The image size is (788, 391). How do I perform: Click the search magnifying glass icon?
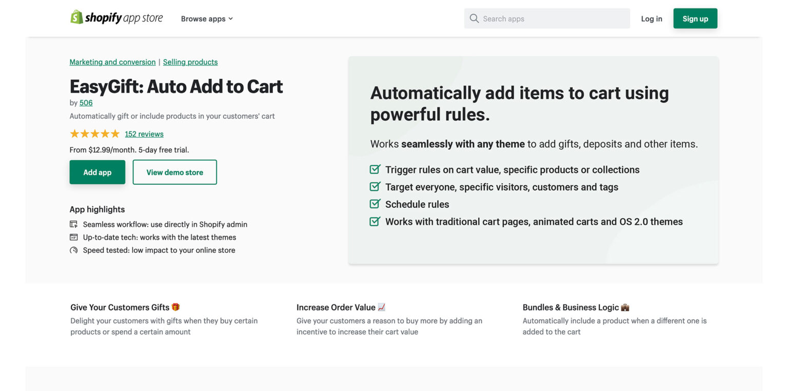pos(474,18)
